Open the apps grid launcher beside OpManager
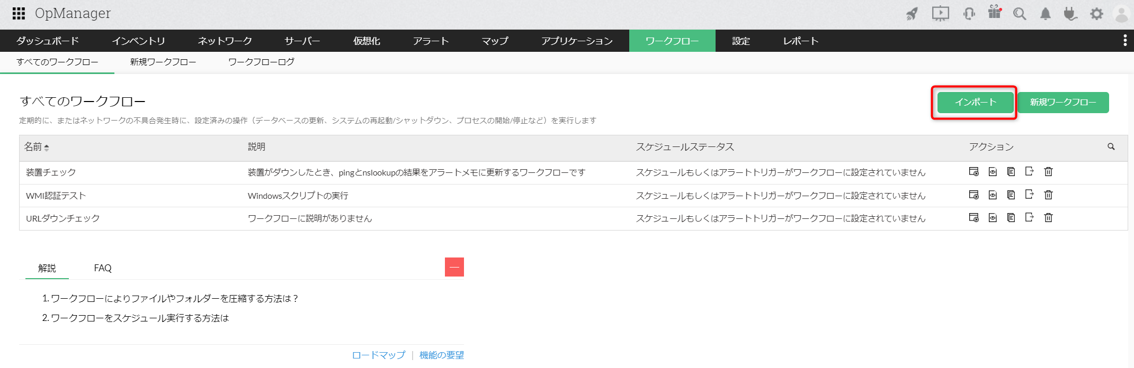The height and width of the screenshot is (368, 1134). point(19,13)
